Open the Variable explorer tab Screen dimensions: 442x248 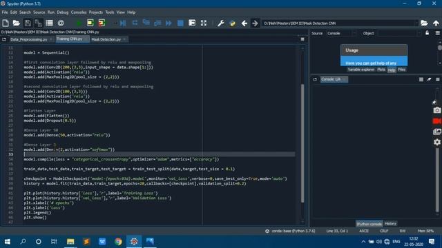[361, 70]
